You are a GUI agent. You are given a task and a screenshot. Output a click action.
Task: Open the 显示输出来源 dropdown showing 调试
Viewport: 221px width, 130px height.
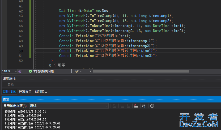click(69, 106)
